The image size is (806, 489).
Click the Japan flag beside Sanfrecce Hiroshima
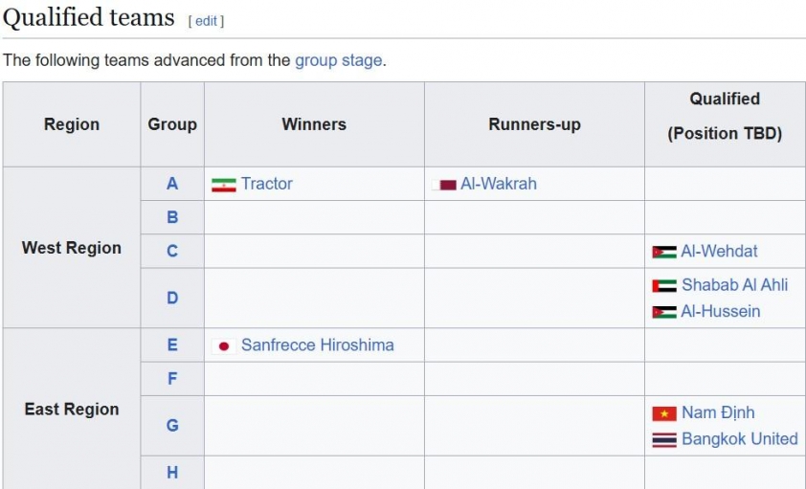pos(224,346)
